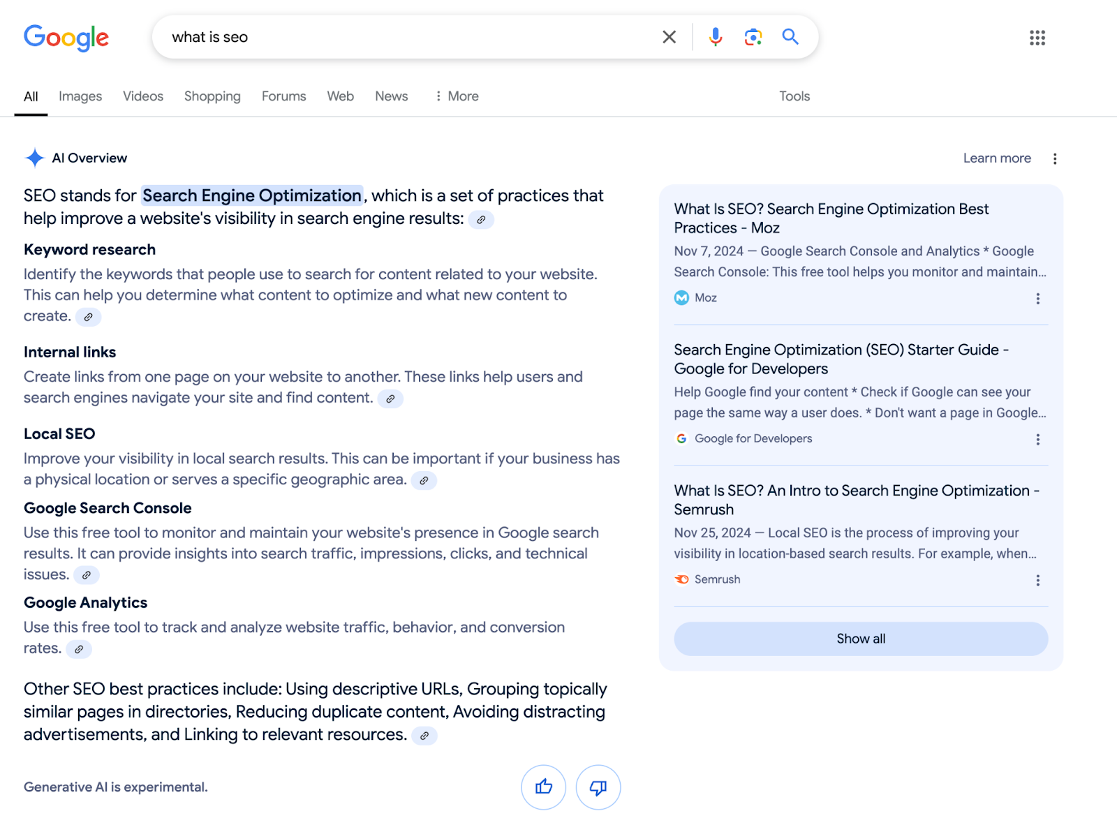Open Google Lens image search
1117x825 pixels.
click(x=753, y=37)
